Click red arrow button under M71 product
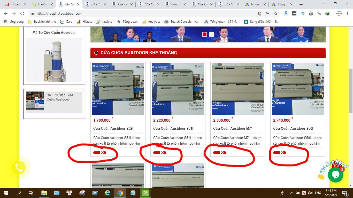This screenshot has height=198, width=353. (220, 153)
